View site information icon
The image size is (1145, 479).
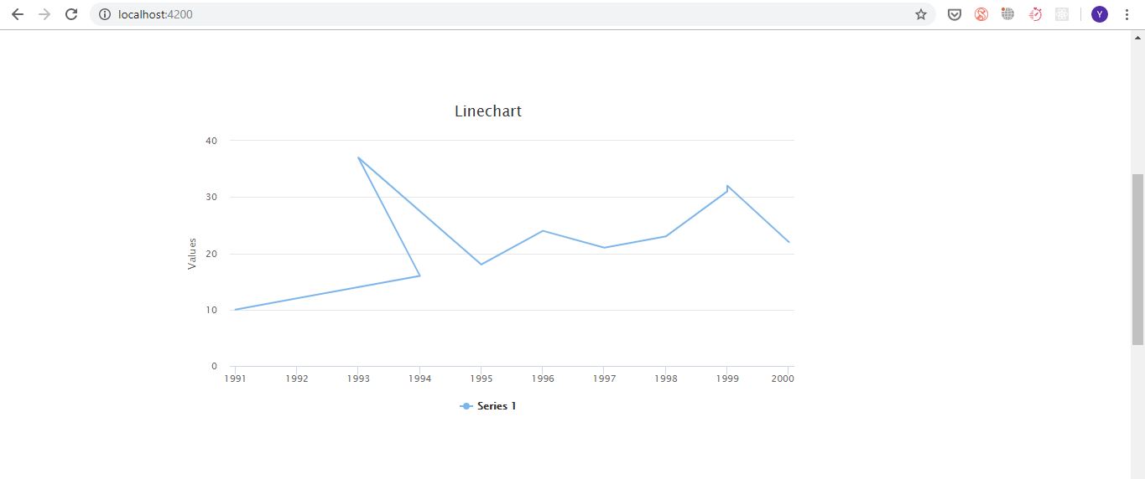105,14
